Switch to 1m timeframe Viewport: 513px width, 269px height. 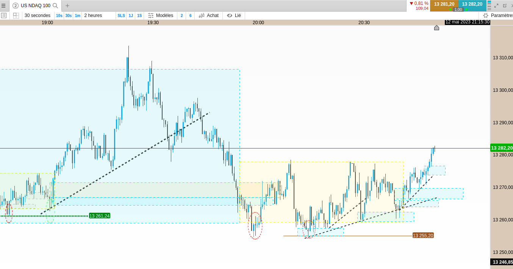tap(78, 15)
